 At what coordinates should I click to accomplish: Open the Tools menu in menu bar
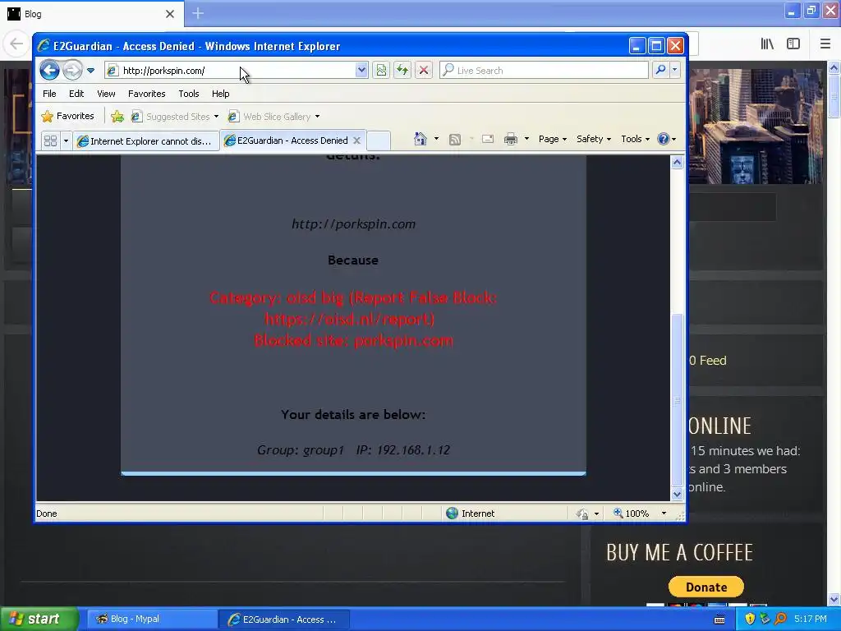(x=189, y=94)
